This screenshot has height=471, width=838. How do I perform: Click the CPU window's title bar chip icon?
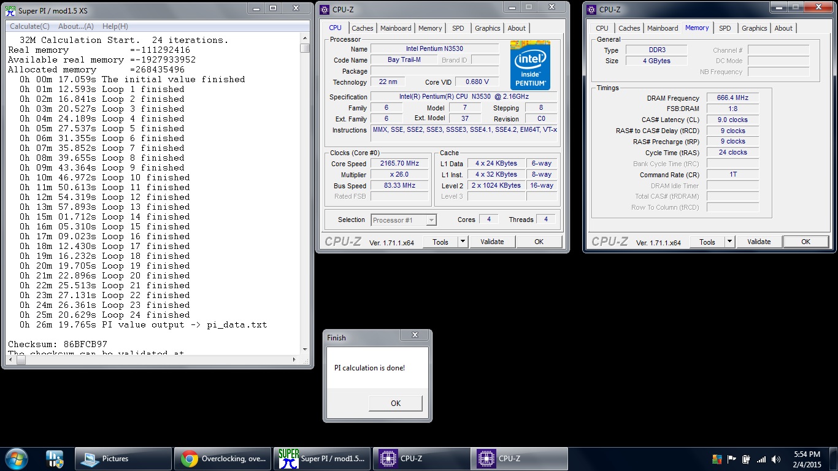324,9
